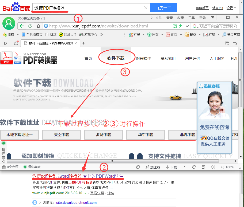The height and width of the screenshot is (207, 244).
Task: Click the undo closed tab icon
Action: click(235, 43)
